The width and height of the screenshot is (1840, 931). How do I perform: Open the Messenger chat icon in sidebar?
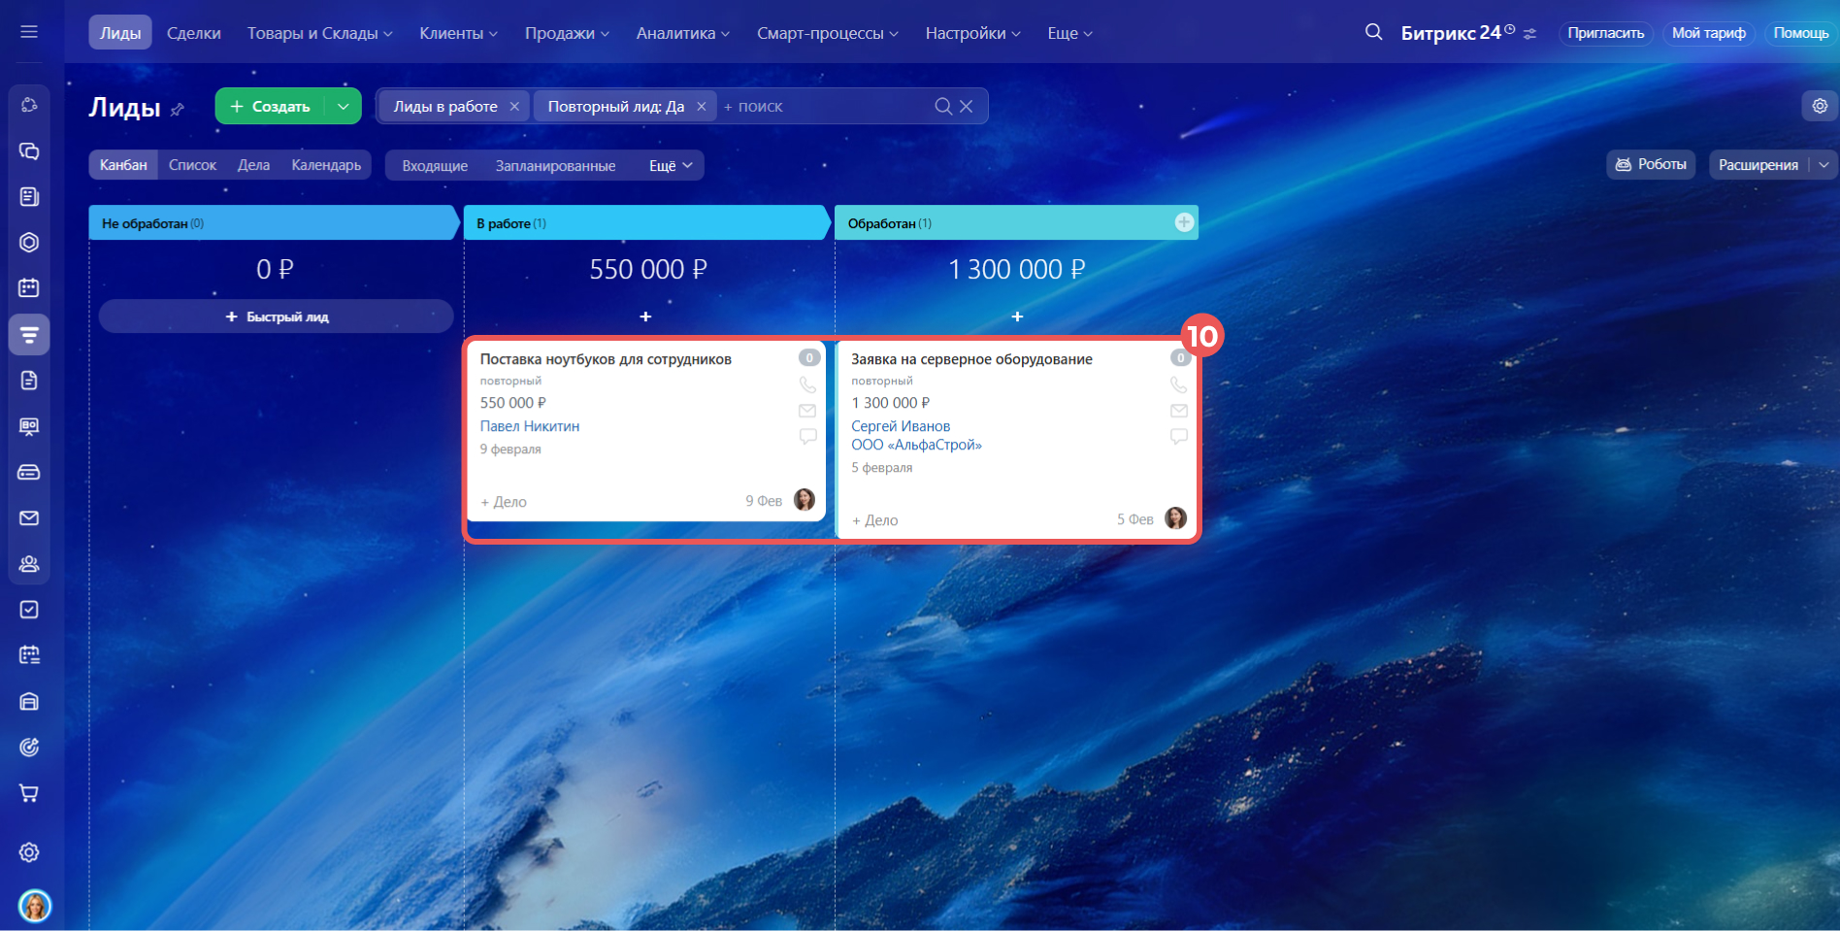click(x=29, y=151)
